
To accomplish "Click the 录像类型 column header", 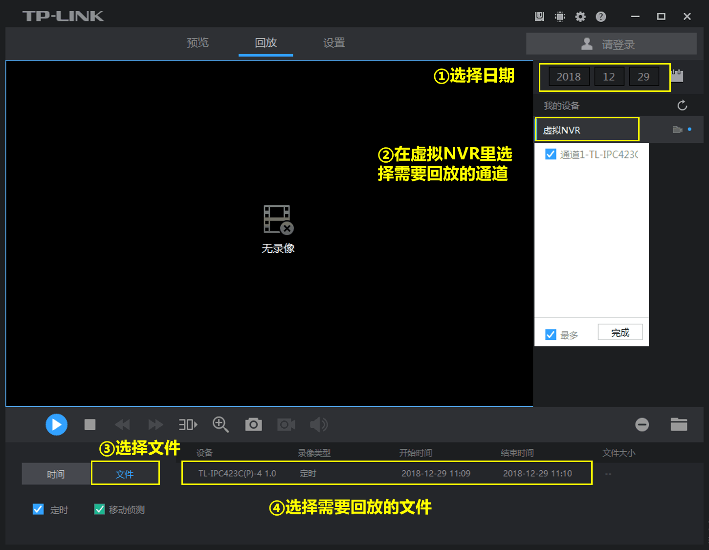I will (x=314, y=453).
